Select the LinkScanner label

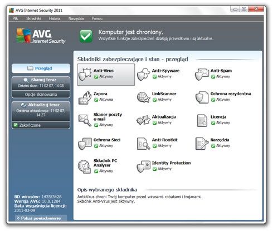(x=164, y=94)
